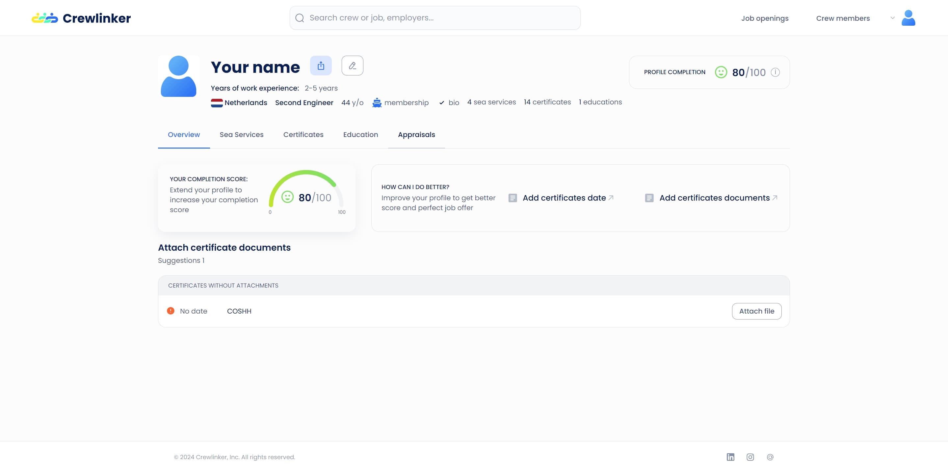Click the large profile photo placeholder
948x473 pixels.
pos(178,76)
